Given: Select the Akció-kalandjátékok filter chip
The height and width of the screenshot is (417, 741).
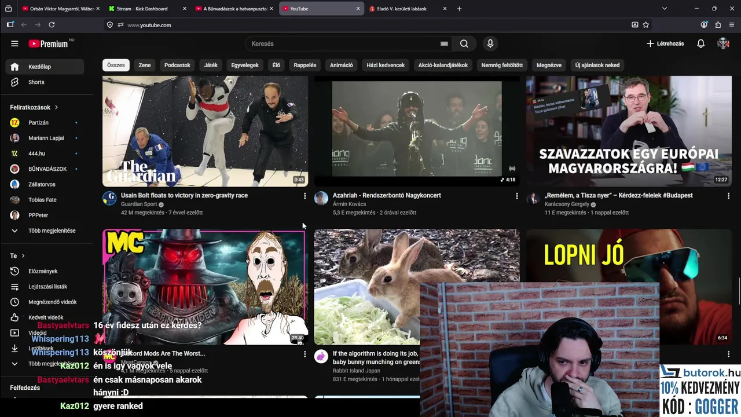Looking at the screenshot, I should (x=443, y=65).
